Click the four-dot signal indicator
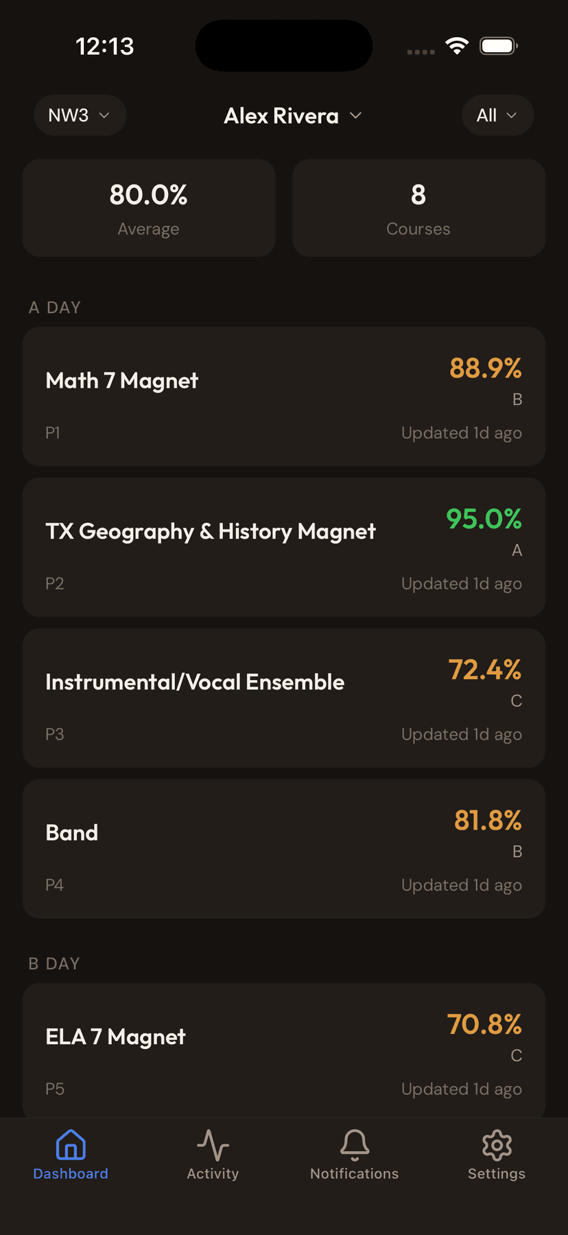The height and width of the screenshot is (1235, 568). coord(420,51)
